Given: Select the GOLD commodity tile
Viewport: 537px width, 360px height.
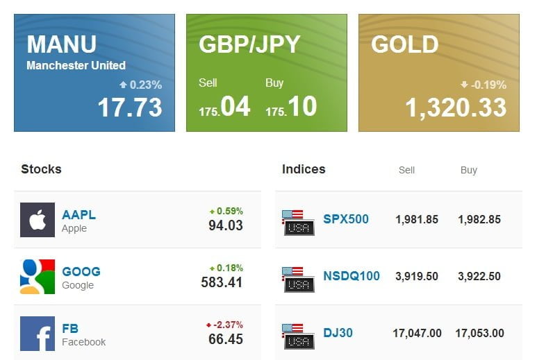Looking at the screenshot, I should pos(439,73).
